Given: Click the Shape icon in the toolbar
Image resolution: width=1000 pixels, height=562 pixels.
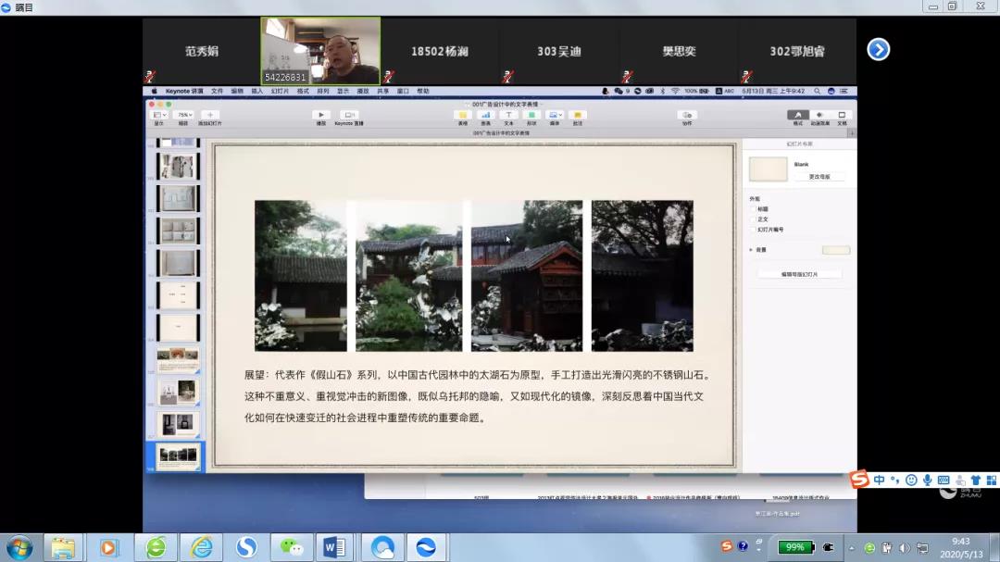Looking at the screenshot, I should (x=531, y=116).
